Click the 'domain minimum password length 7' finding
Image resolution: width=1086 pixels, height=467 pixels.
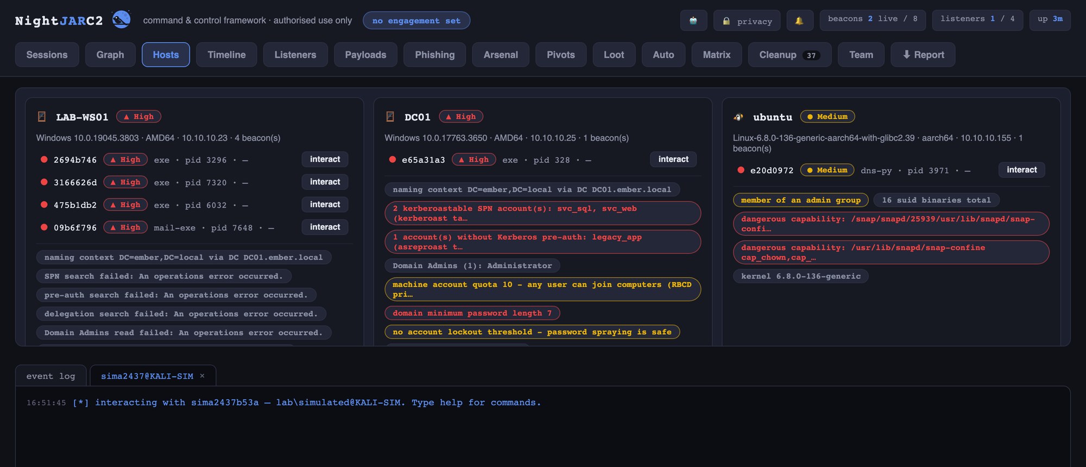472,313
